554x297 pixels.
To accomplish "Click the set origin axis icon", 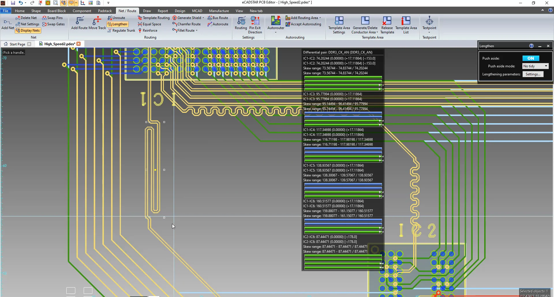I will [x=83, y=3].
